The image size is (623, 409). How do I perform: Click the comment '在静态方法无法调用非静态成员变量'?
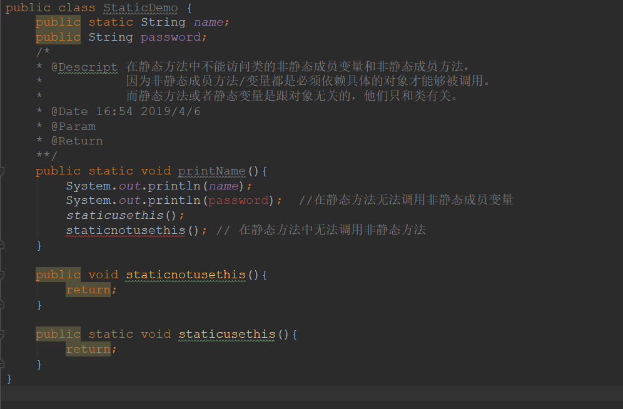406,199
